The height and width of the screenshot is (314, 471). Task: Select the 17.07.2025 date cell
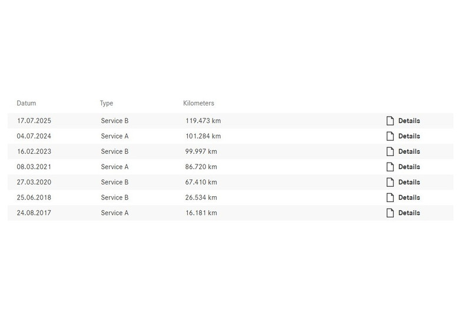(34, 121)
